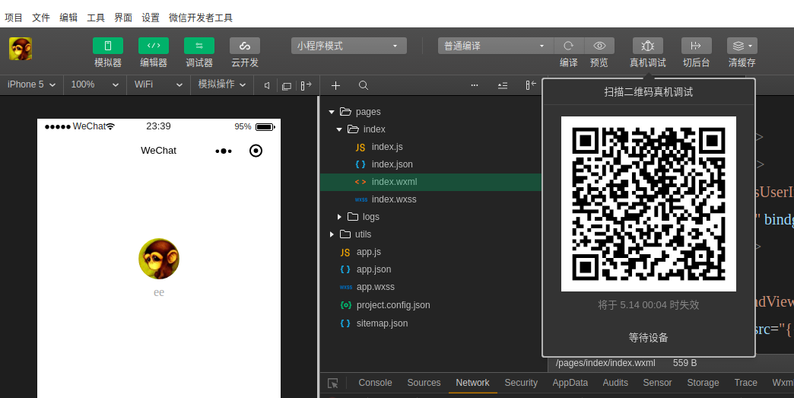Click the search icon in file panel
The width and height of the screenshot is (794, 398).
coord(364,85)
